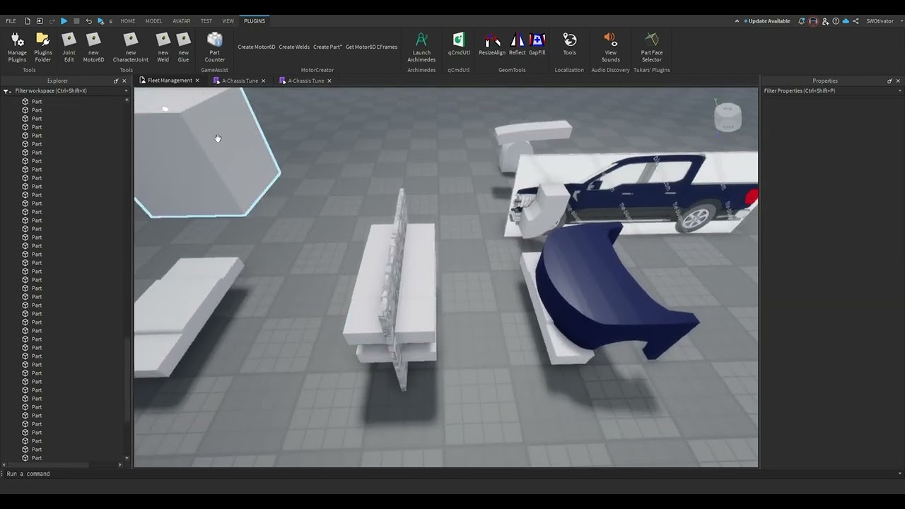Launch the Joint Edit plugin
Image resolution: width=905 pixels, height=509 pixels.
69,47
